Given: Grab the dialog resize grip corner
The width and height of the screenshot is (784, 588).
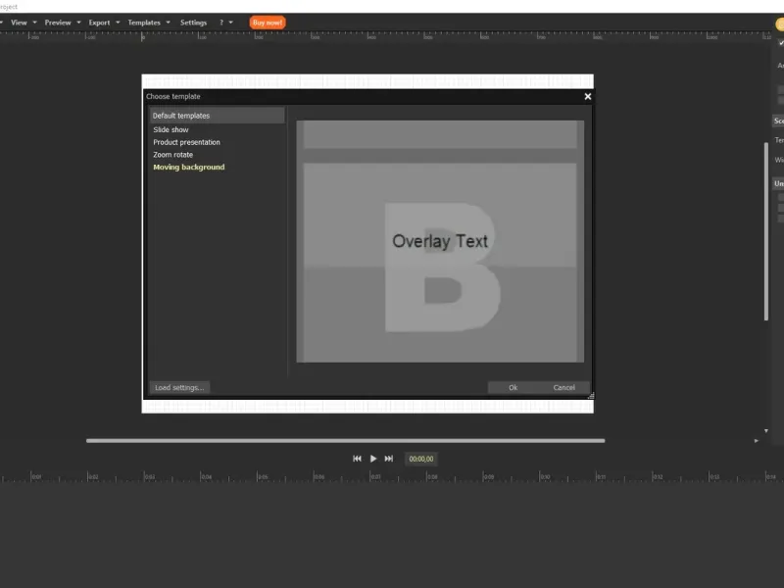Looking at the screenshot, I should tap(591, 396).
